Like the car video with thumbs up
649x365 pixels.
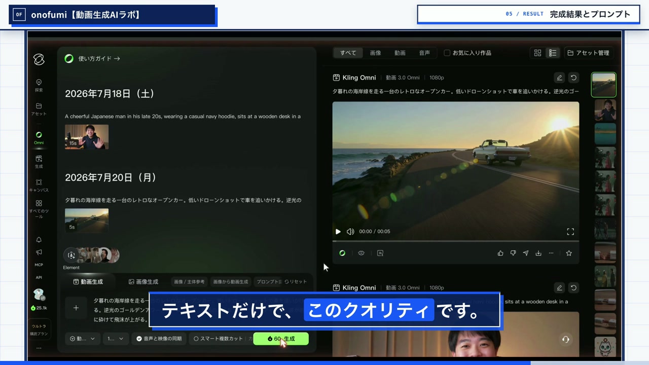(x=500, y=253)
